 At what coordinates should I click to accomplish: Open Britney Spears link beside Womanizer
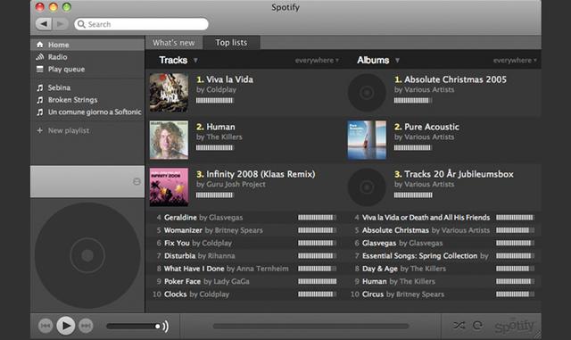[239, 230]
